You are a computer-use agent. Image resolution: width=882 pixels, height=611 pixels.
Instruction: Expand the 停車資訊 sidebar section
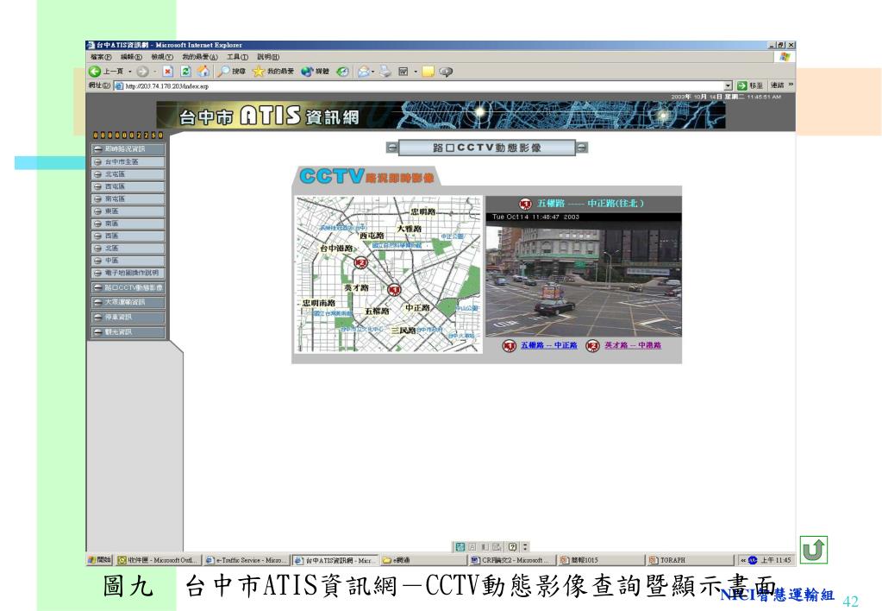(x=126, y=317)
